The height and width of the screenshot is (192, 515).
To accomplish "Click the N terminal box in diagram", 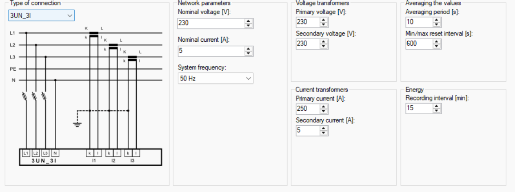I will [55, 153].
